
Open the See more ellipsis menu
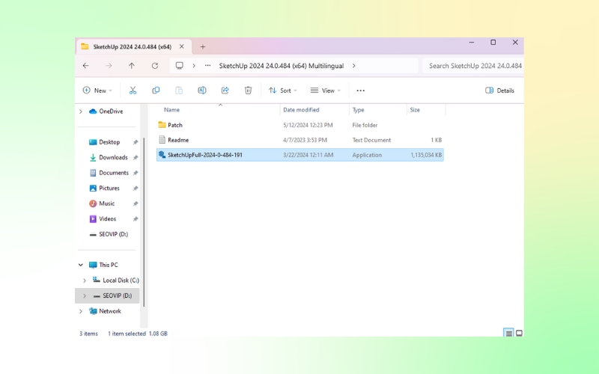click(x=360, y=91)
